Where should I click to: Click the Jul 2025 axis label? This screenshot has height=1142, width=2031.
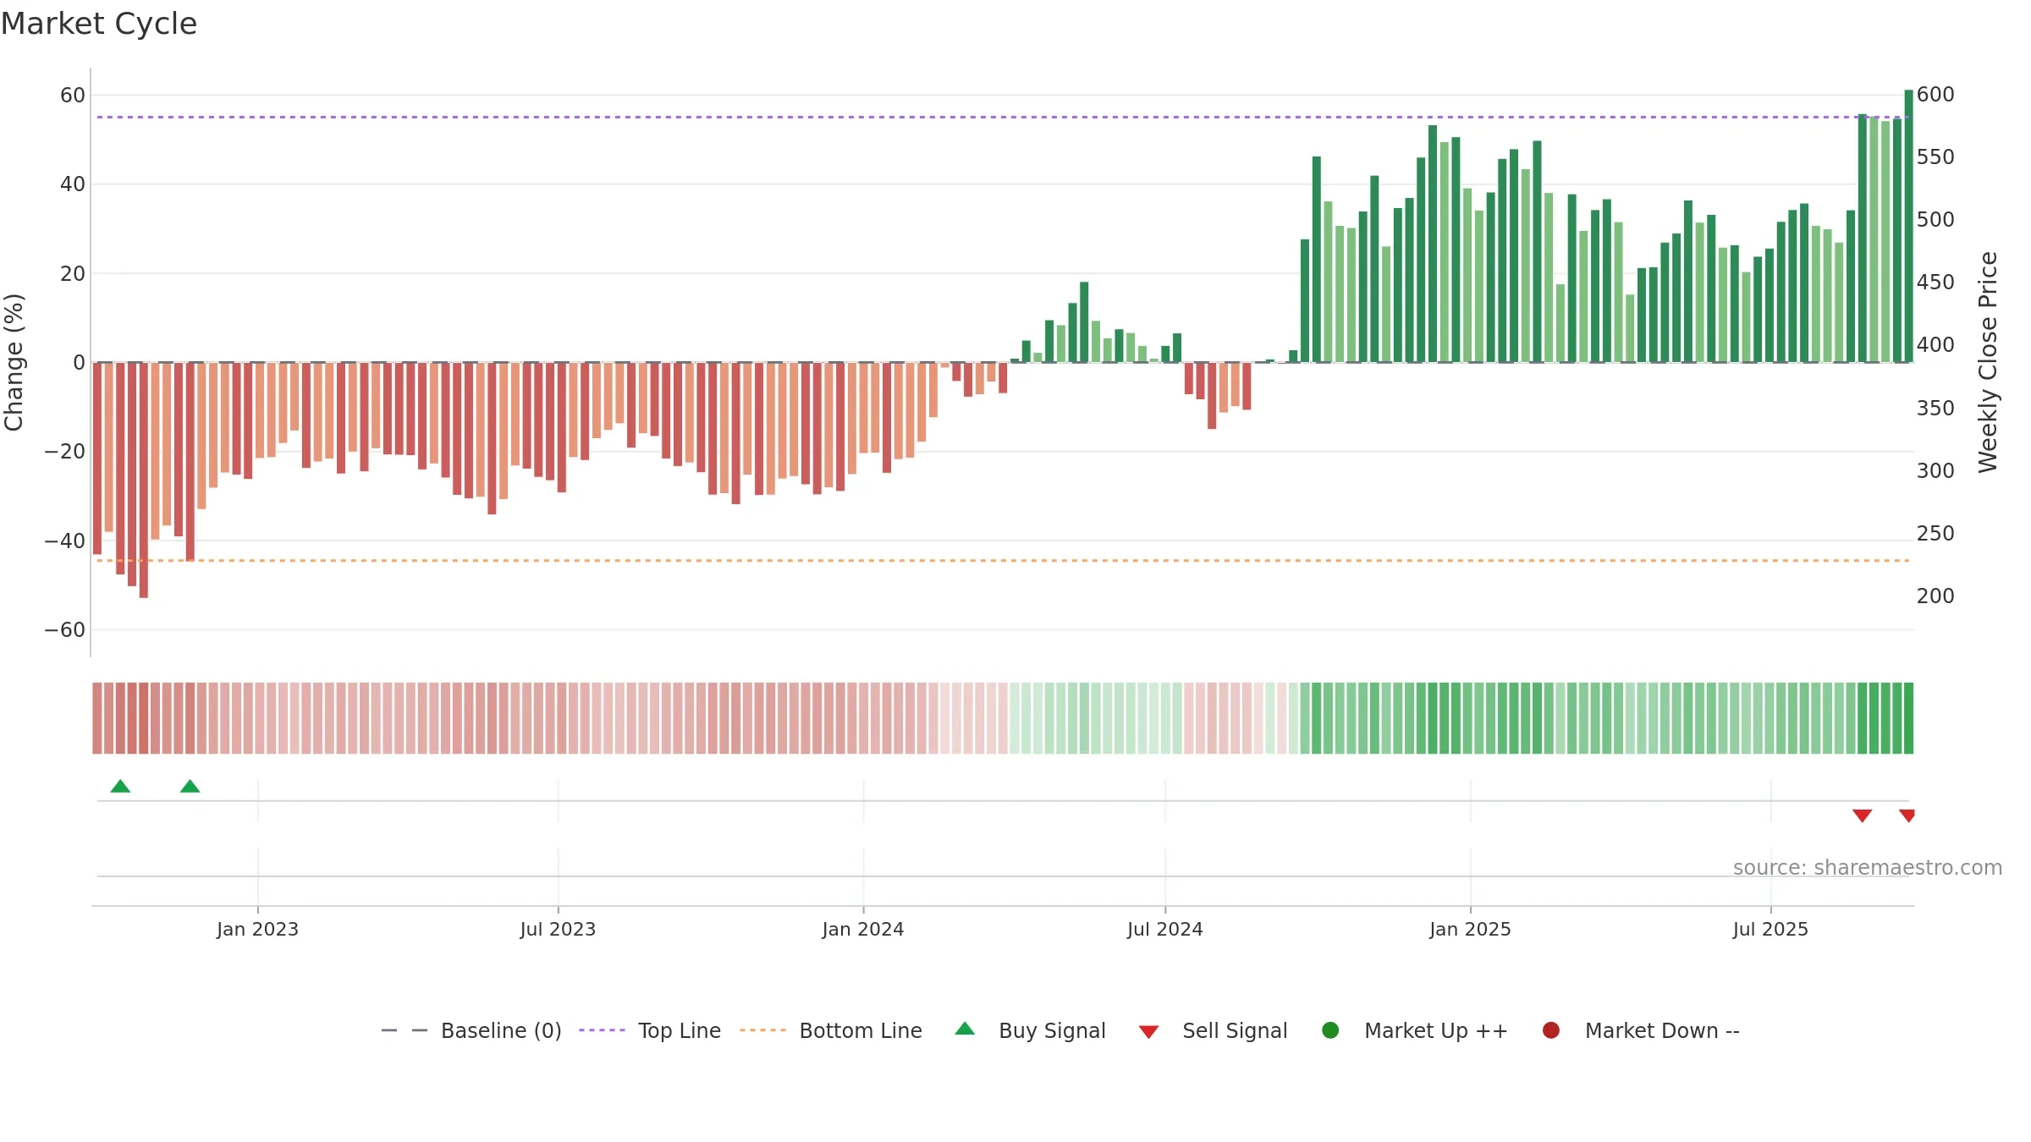pyautogui.click(x=1770, y=929)
